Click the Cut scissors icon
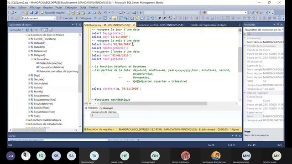This screenshot has width=292, height=164. coord(89,13)
